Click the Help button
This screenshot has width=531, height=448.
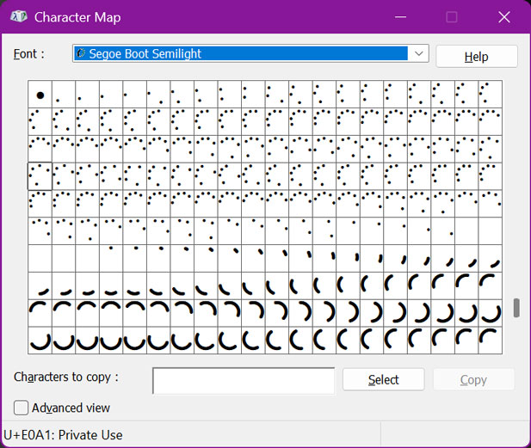477,57
